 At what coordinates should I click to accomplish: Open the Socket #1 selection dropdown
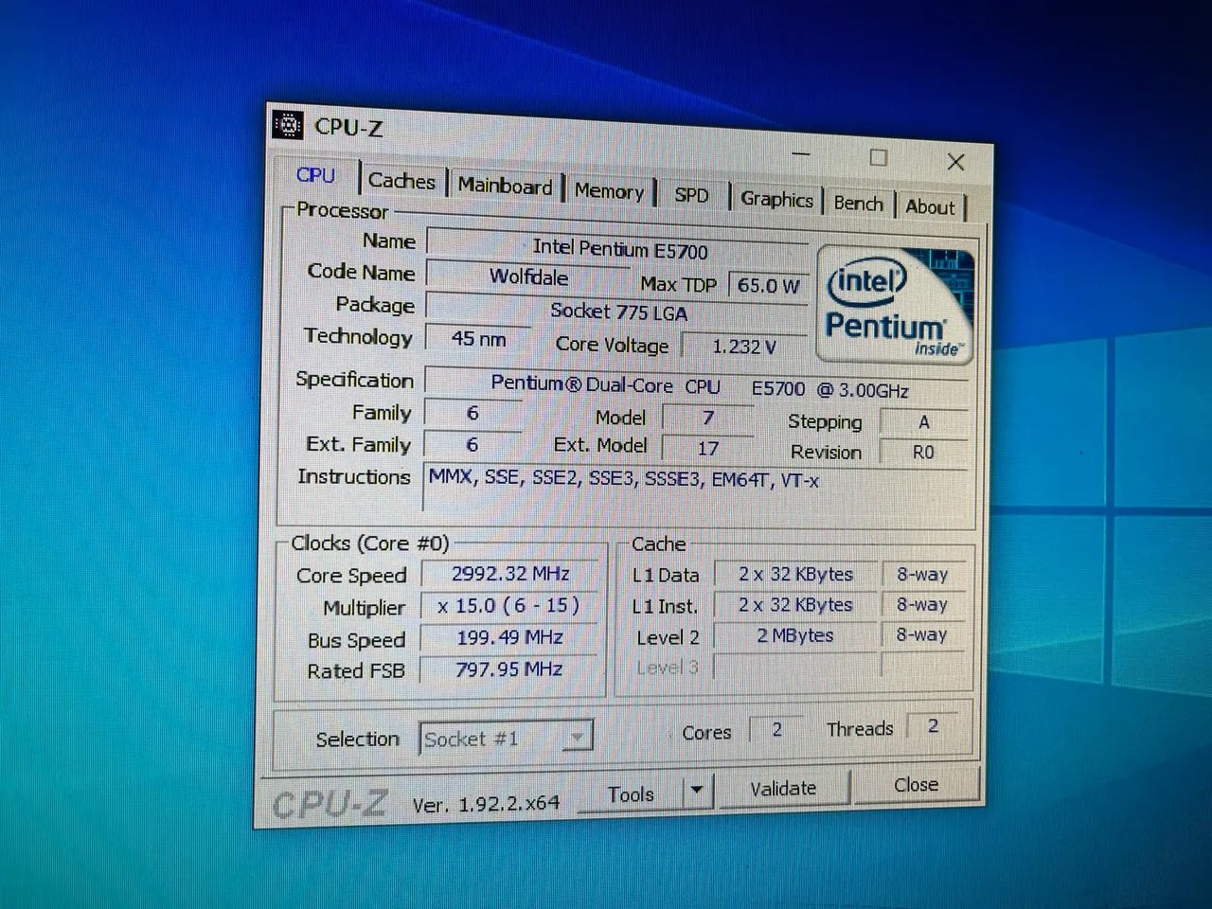506,739
